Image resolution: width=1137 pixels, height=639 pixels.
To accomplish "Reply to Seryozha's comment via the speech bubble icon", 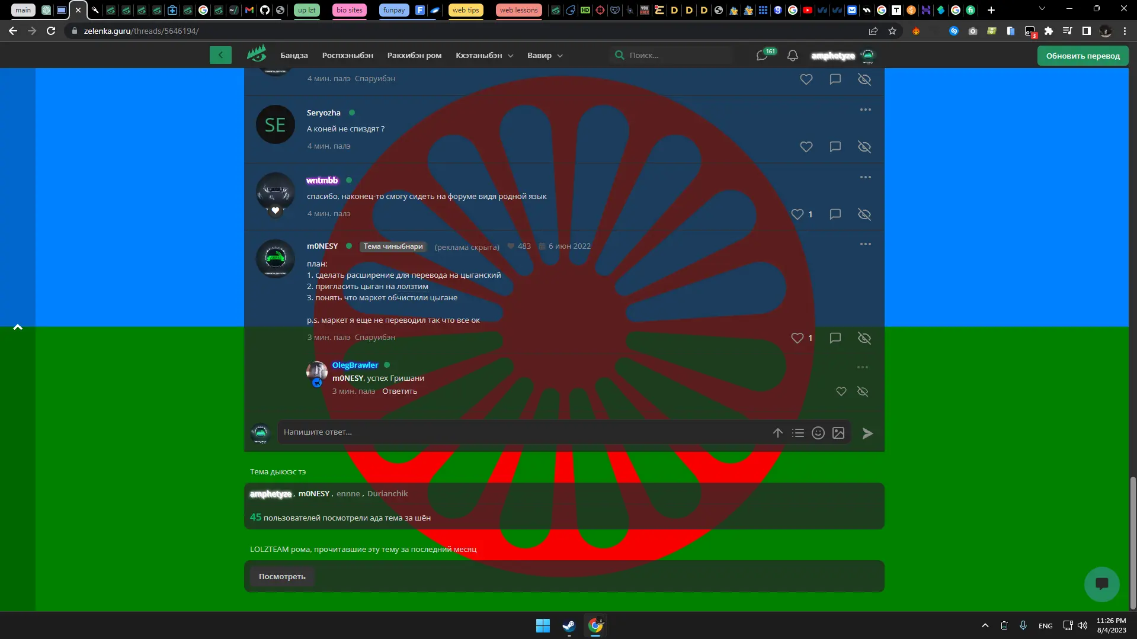I will (x=835, y=146).
